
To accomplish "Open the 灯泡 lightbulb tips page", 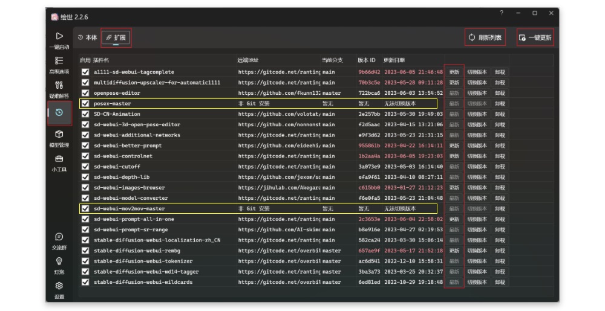I will [59, 266].
